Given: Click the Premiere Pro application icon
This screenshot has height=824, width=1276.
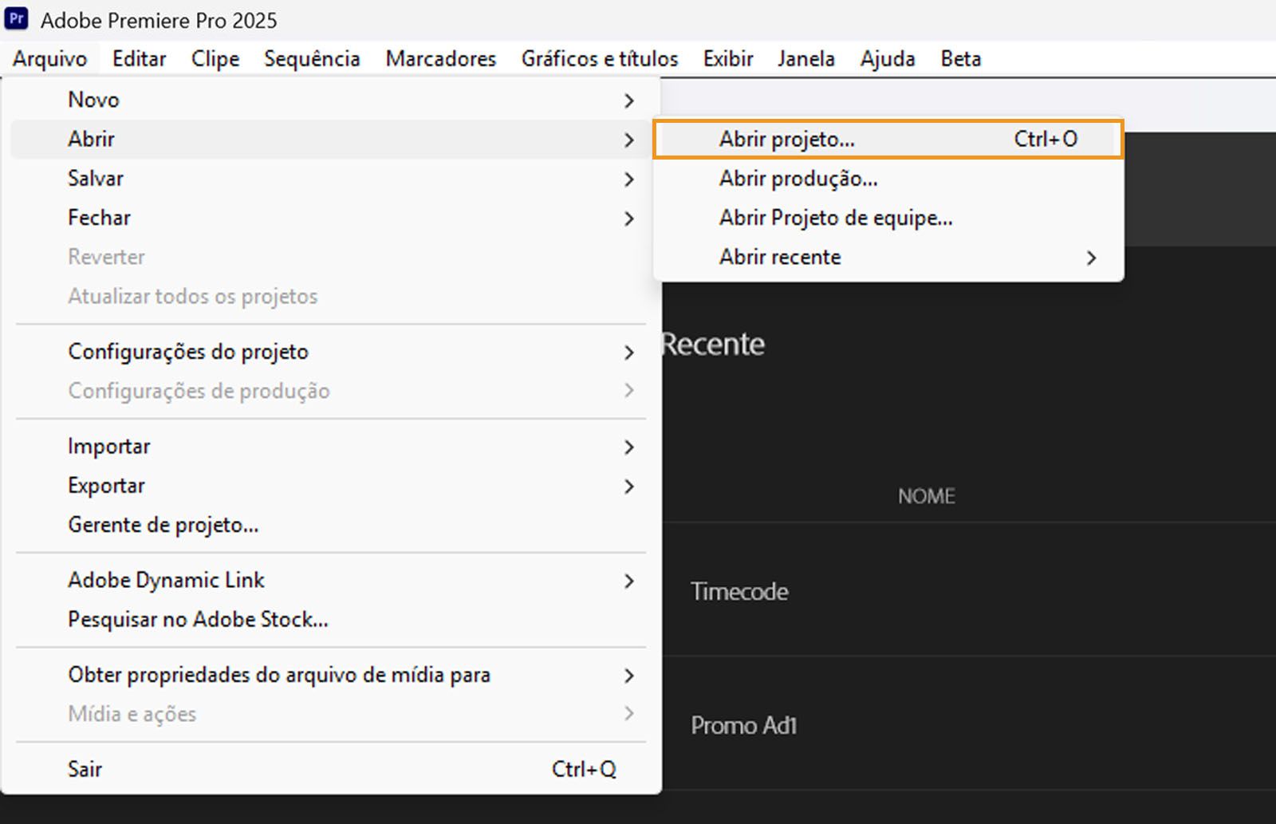Looking at the screenshot, I should [x=18, y=18].
